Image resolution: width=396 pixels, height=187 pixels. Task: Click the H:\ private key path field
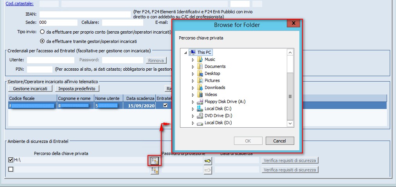point(82,160)
